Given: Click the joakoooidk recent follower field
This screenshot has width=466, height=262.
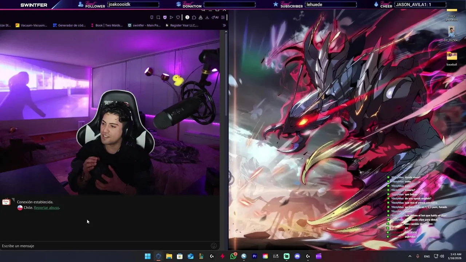Looking at the screenshot, I should 133,4.
